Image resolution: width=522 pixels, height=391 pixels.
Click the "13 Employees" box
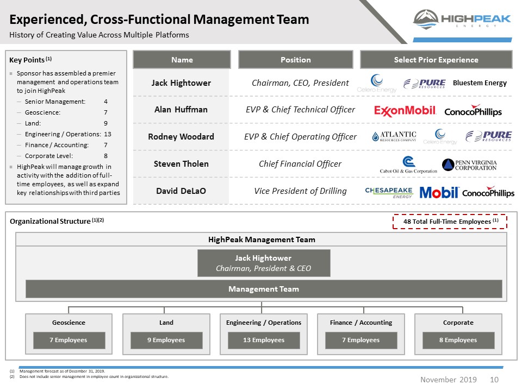tap(264, 340)
